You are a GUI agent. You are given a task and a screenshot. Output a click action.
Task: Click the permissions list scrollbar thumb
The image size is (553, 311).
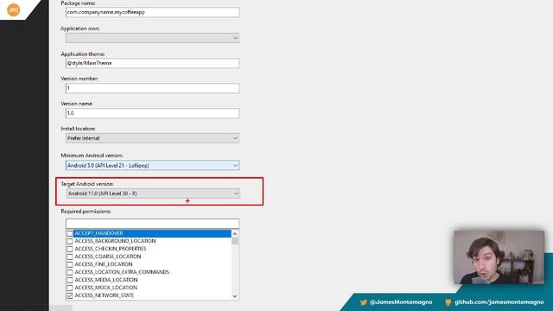(x=235, y=241)
